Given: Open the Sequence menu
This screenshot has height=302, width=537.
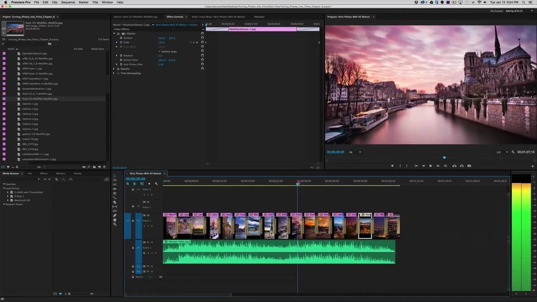Looking at the screenshot, I should 68,3.
